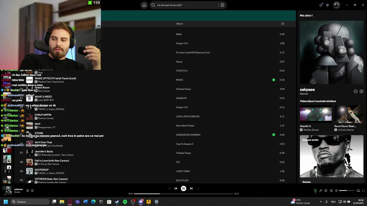Mute Spotify volume speaker icon

[x=336, y=191]
